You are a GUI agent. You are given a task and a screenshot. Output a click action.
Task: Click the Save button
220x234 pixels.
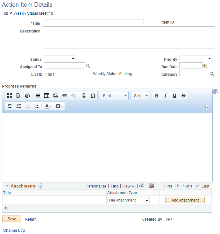point(12,219)
